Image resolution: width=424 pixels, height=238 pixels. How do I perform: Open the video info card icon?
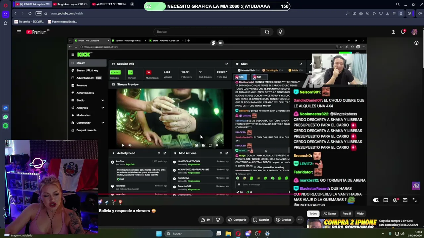click(416, 43)
